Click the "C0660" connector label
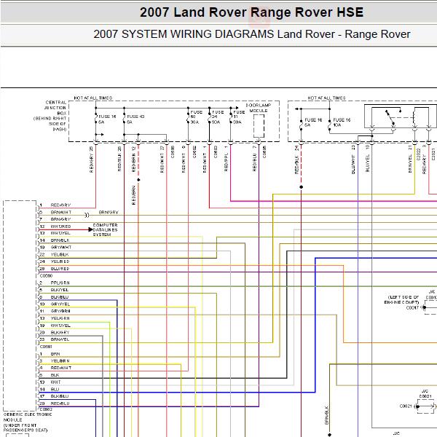 [46, 276]
